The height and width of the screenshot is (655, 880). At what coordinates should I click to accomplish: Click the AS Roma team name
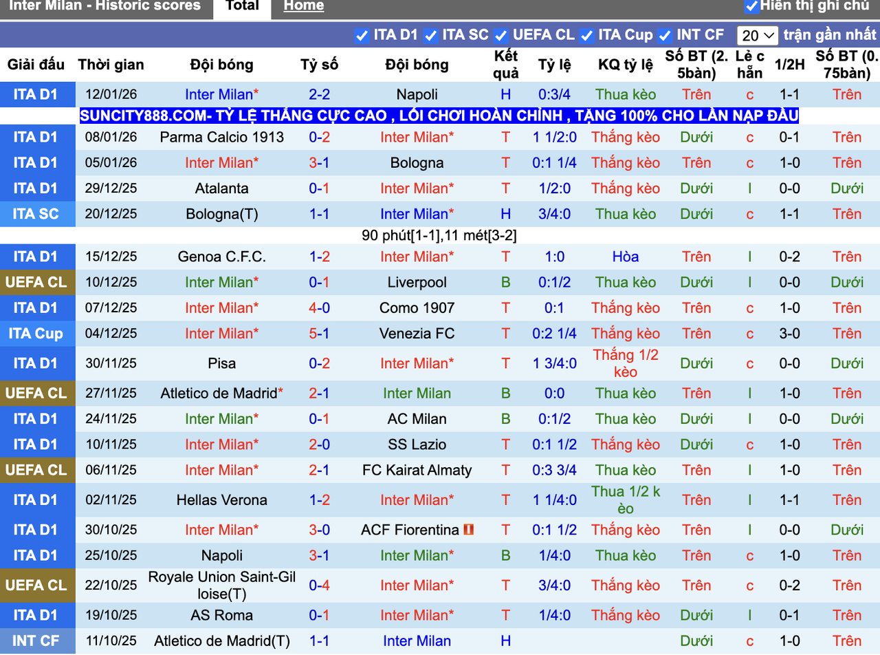point(222,615)
